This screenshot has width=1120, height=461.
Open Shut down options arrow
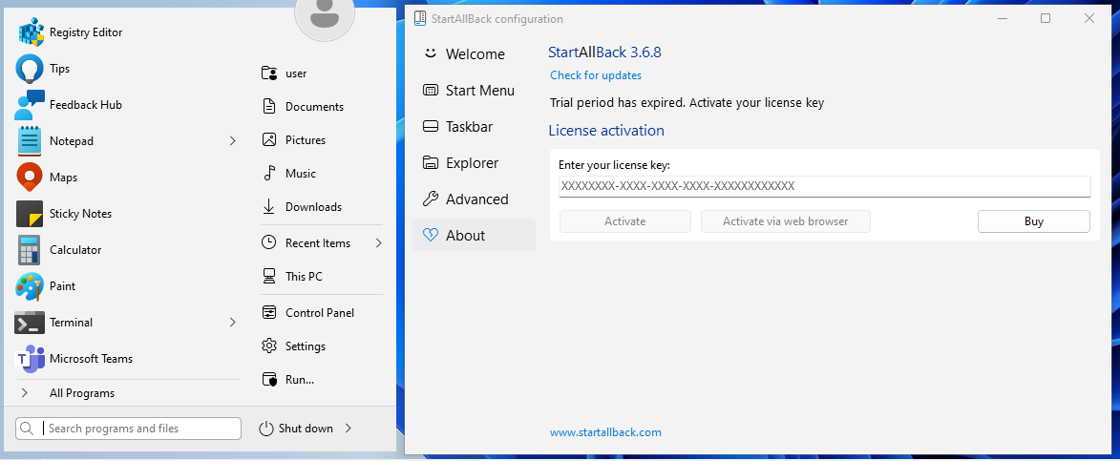[349, 429]
